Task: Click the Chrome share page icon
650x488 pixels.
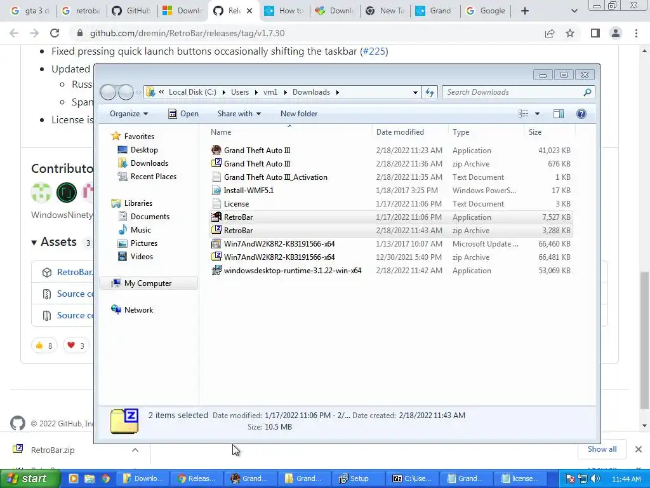Action: coord(550,33)
